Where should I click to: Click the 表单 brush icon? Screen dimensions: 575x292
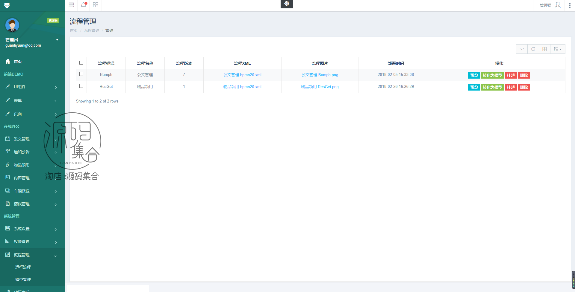8,100
